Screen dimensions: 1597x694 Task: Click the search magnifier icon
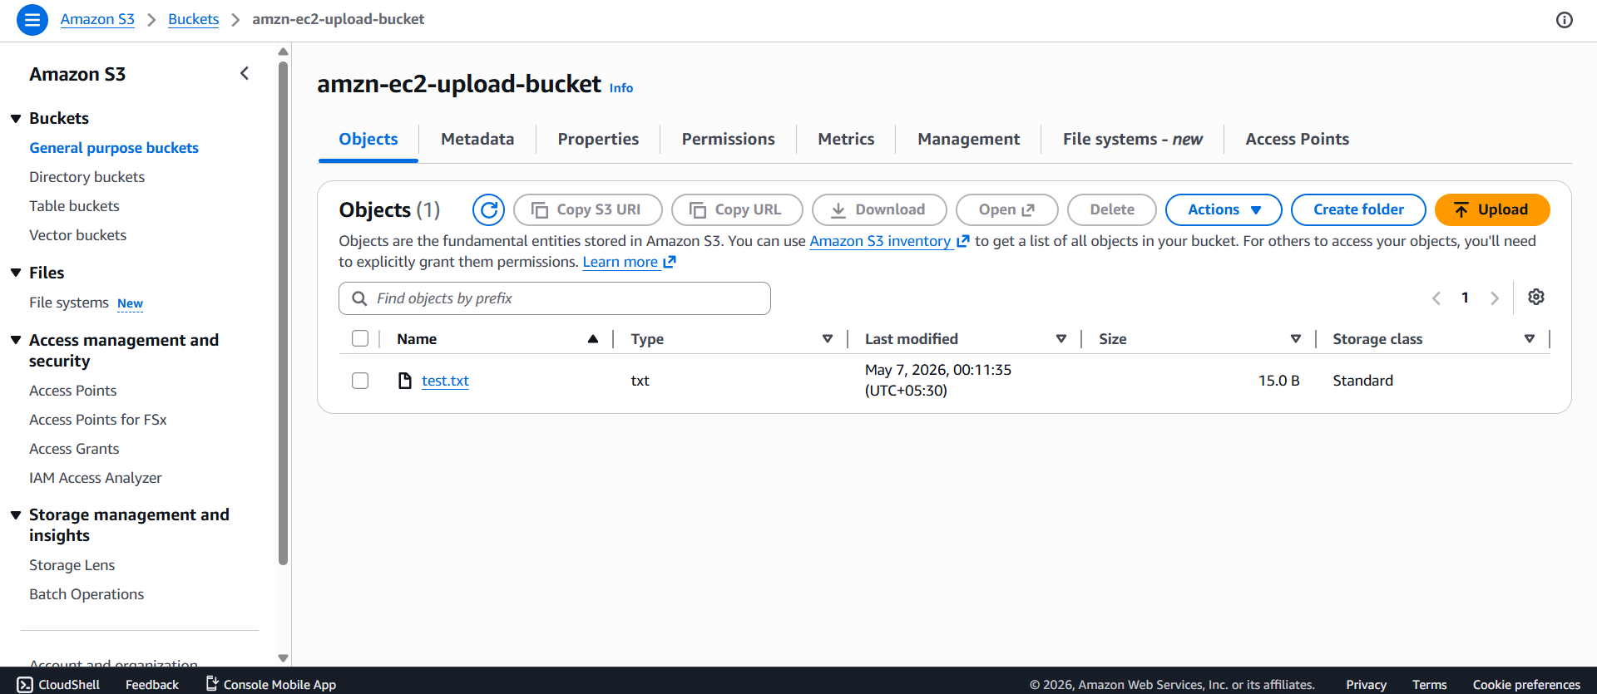(359, 298)
